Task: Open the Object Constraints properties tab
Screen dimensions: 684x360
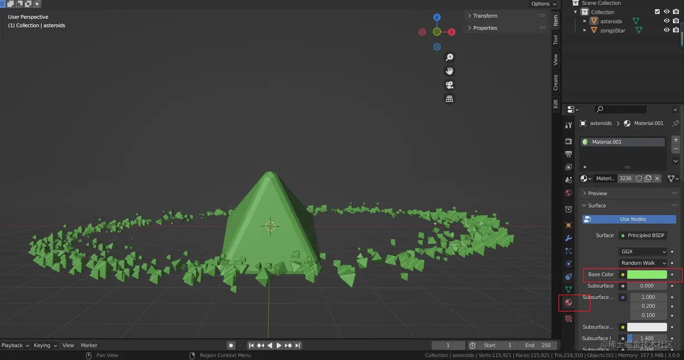Action: [x=569, y=276]
